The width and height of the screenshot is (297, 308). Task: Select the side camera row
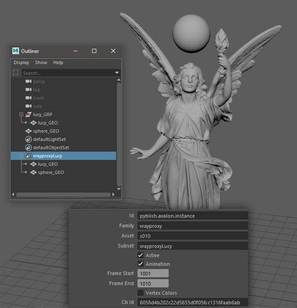click(x=63, y=106)
